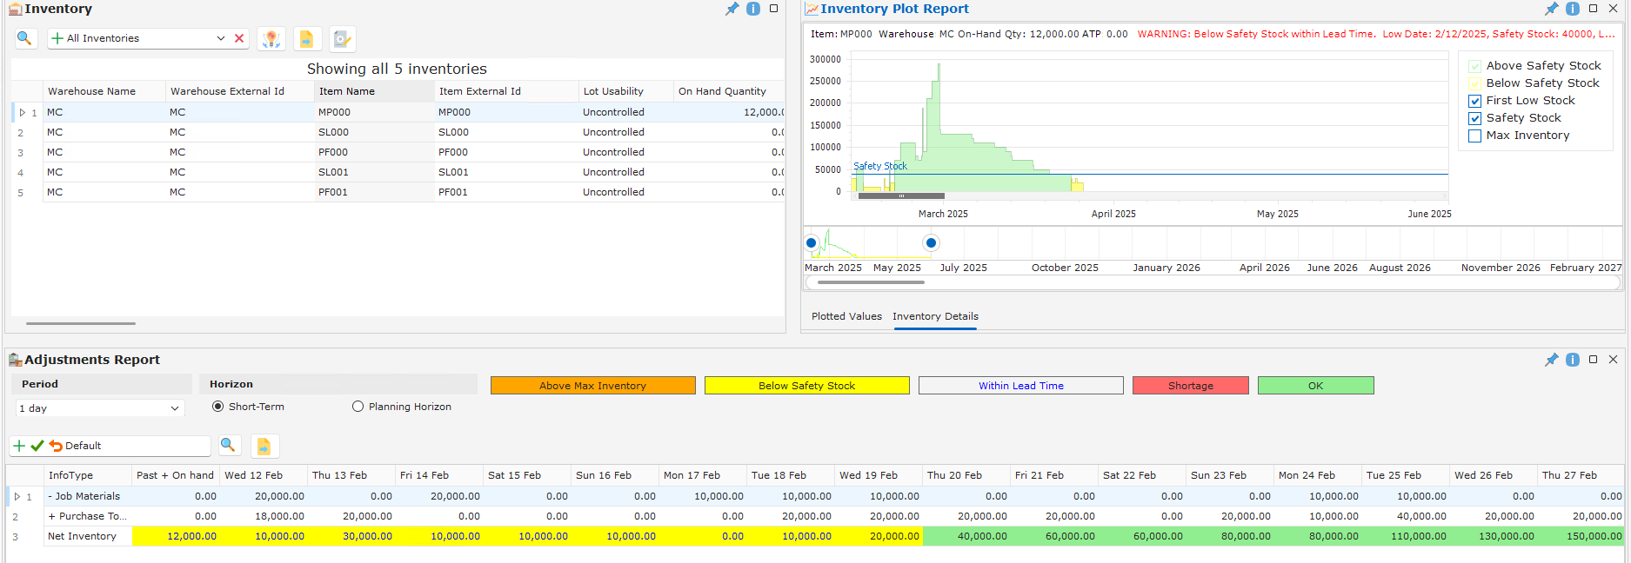Click the red Shortage legend button
Image resolution: width=1631 pixels, height=563 pixels.
click(1190, 386)
